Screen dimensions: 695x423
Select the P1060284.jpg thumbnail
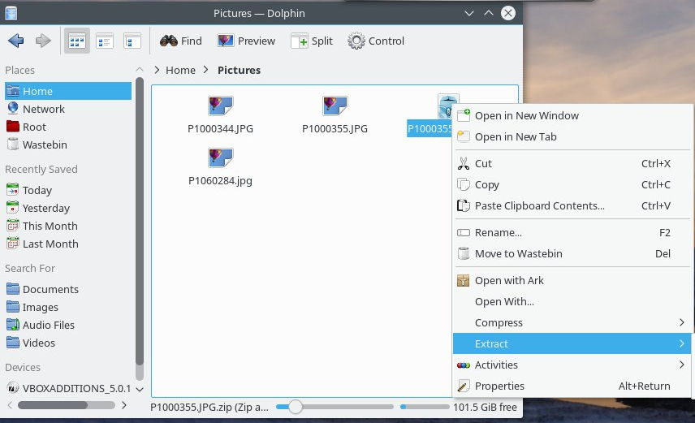[220, 167]
